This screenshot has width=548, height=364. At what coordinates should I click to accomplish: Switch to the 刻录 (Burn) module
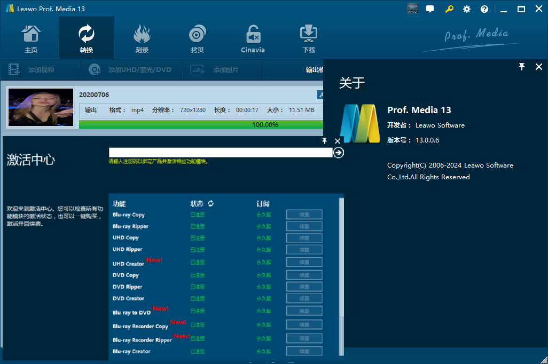pos(142,38)
